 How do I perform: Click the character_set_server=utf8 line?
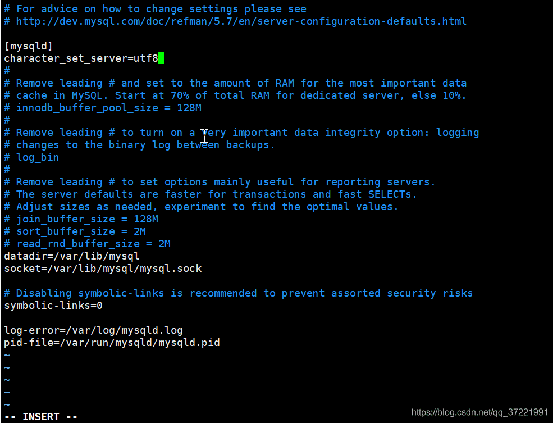(81, 58)
